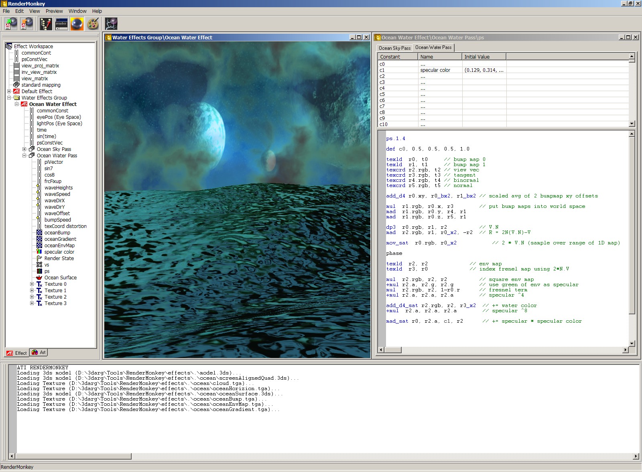Click the lightning sphere toolbar icon
This screenshot has height=472, width=642.
111,24
